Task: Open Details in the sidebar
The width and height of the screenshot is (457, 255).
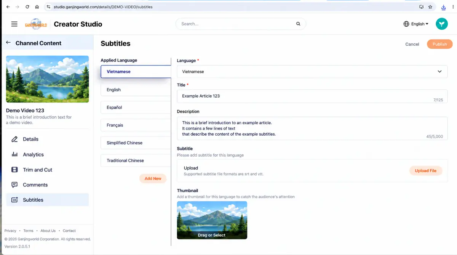Action: 47,139
